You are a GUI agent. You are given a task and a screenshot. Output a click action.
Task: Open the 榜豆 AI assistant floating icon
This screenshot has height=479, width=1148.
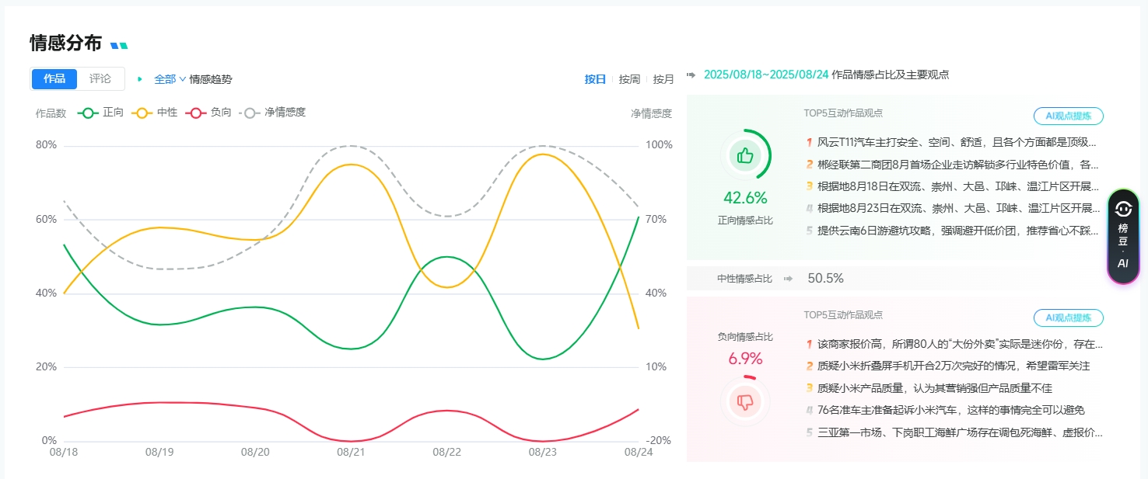pos(1122,236)
